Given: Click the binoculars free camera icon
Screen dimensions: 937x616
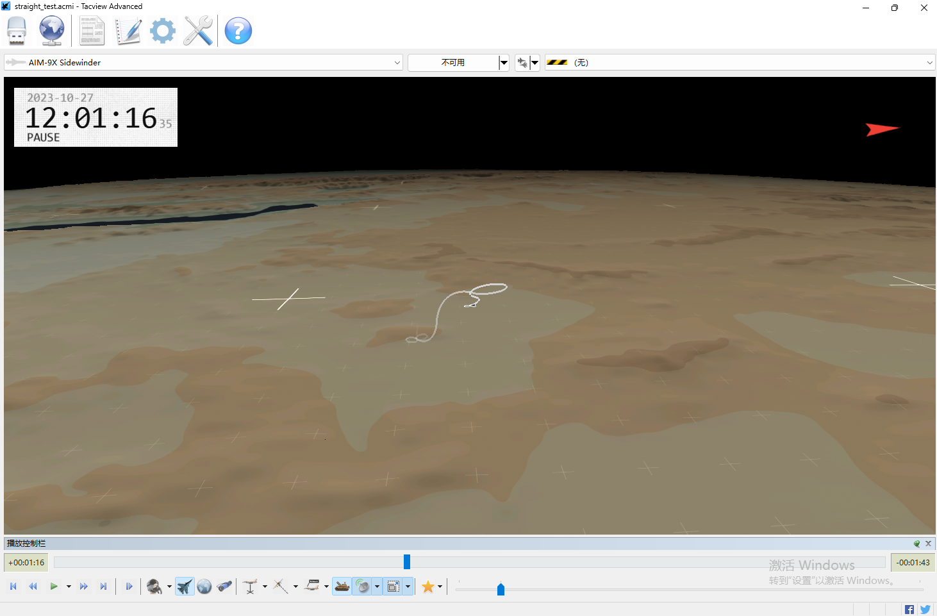Looking at the screenshot, I should click(224, 587).
